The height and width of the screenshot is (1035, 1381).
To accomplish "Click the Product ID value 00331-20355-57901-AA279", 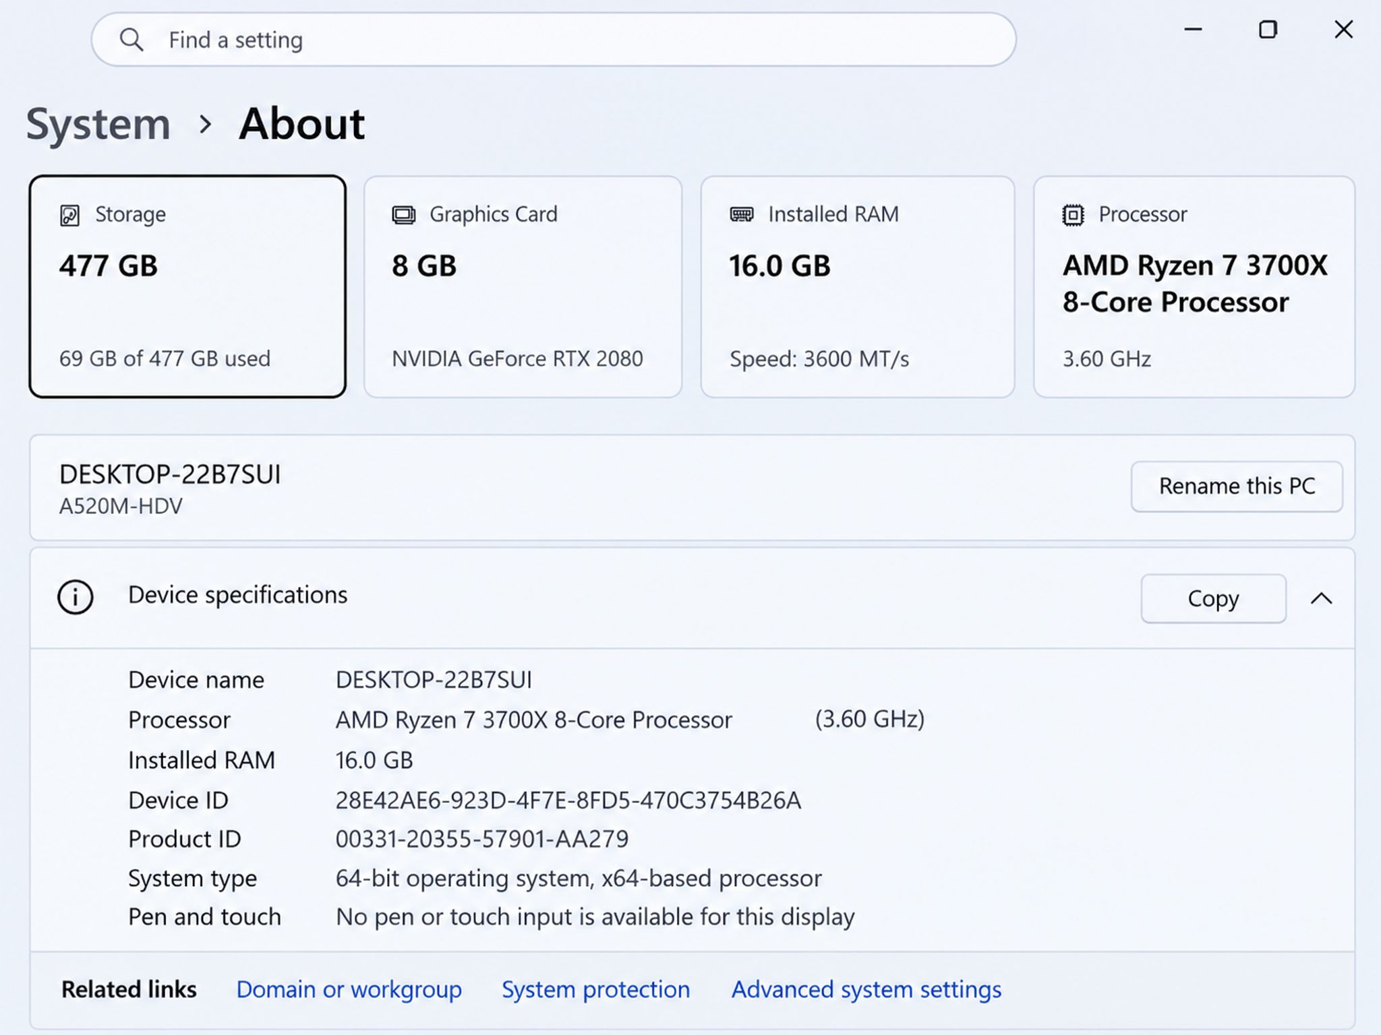I will [482, 839].
